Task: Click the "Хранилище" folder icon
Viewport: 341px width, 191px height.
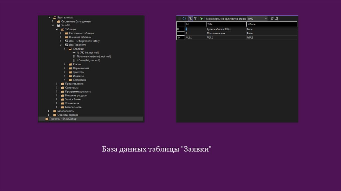Action: click(x=62, y=103)
